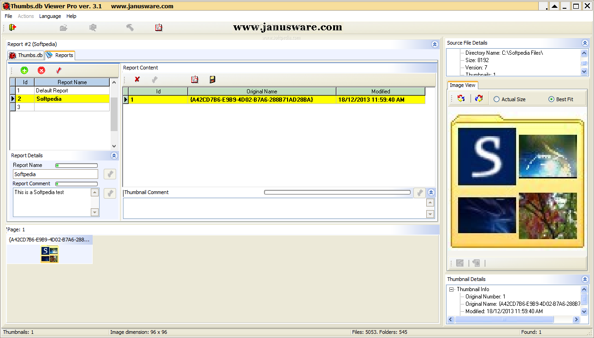594x338 pixels.
Task: Click the hammer tool icon in main toolbar
Action: point(130,28)
